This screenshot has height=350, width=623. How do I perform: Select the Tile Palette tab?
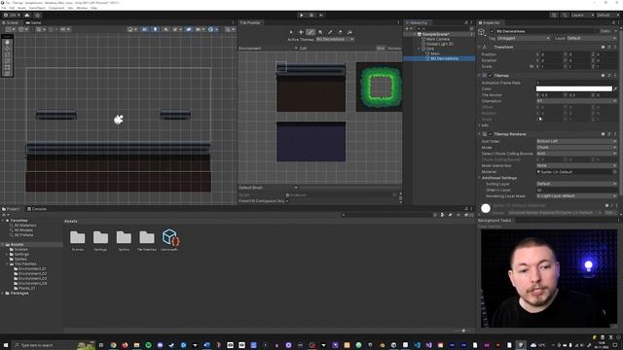[x=250, y=22]
